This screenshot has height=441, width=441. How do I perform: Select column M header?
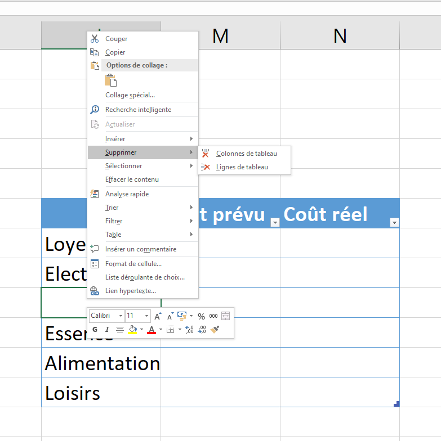pos(220,35)
